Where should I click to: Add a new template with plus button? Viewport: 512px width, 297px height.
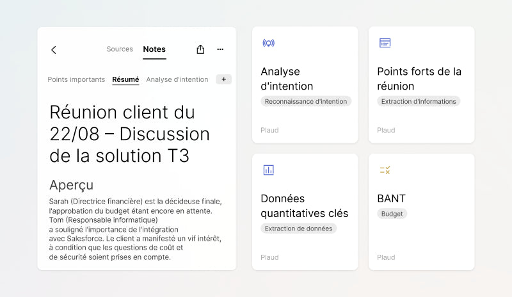(223, 79)
